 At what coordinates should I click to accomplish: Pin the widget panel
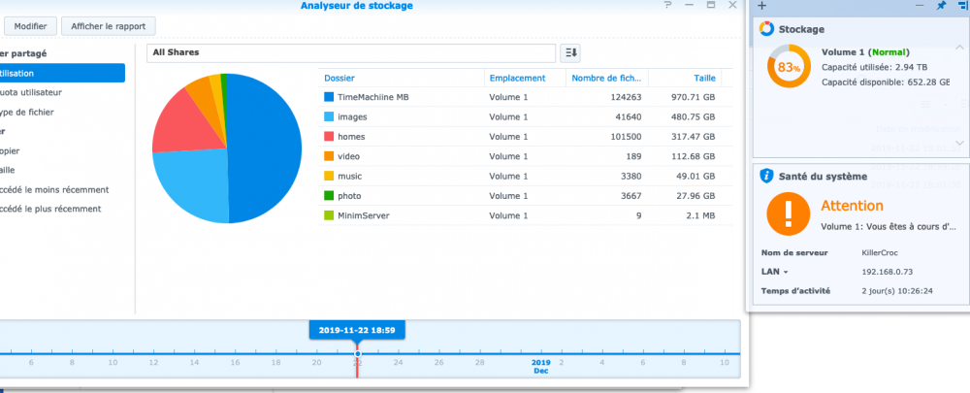(x=940, y=6)
